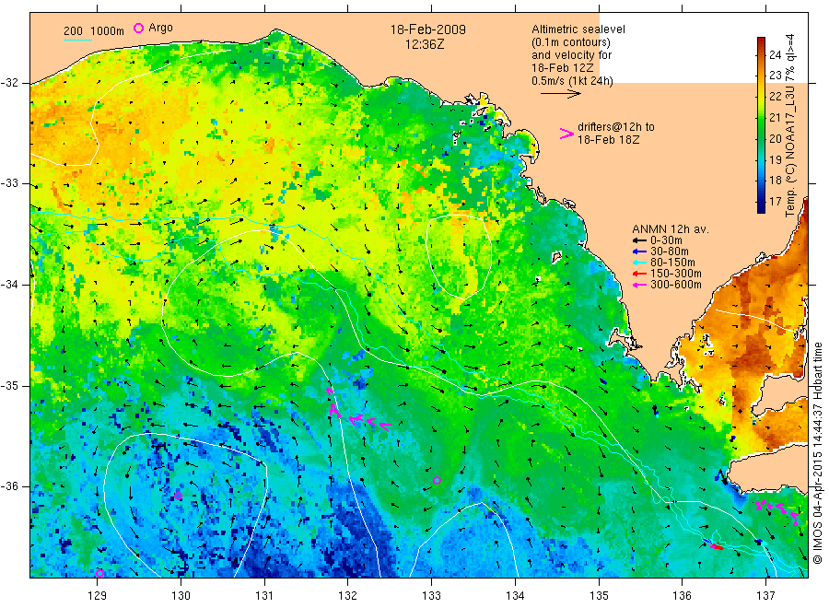Viewport: 829px width, 608px height.
Task: Click the red 150-300m ANMN arrow
Action: click(639, 274)
